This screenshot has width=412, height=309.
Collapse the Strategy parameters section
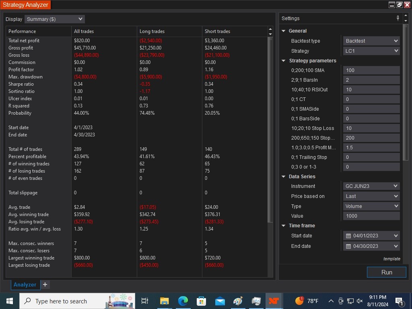click(x=284, y=61)
